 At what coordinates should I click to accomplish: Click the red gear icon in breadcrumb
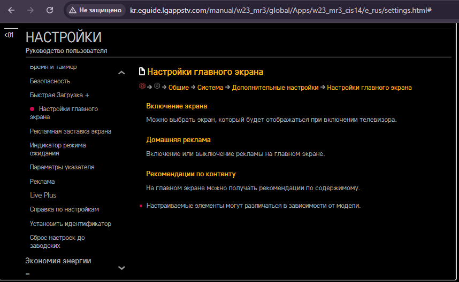(142, 87)
